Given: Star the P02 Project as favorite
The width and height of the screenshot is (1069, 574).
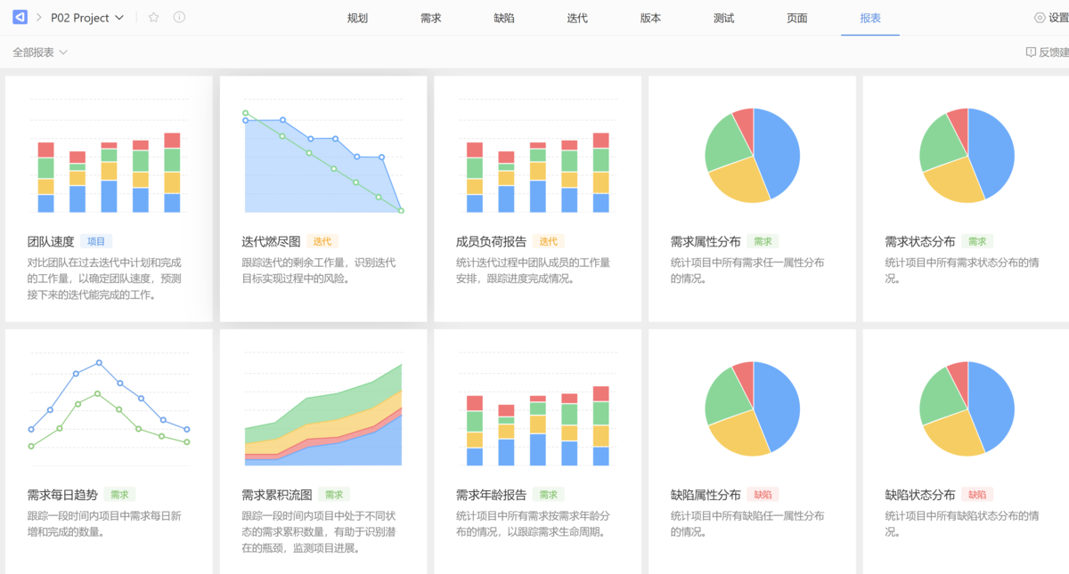Looking at the screenshot, I should click(x=153, y=18).
